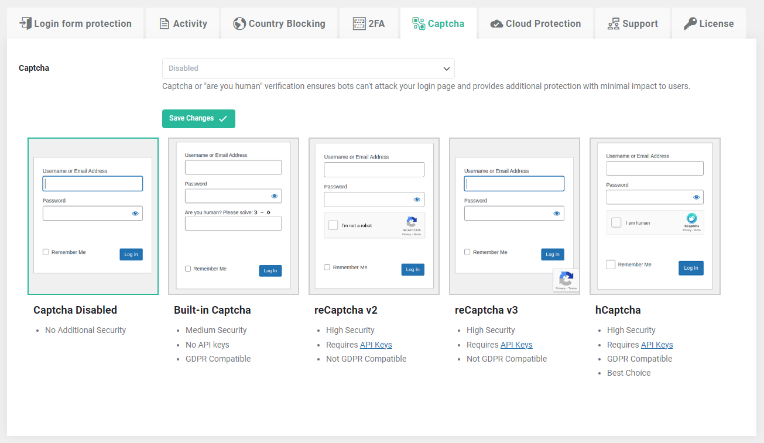Click the Cloud Protection cloud icon
Viewport: 764px width, 443px height.
(x=496, y=23)
